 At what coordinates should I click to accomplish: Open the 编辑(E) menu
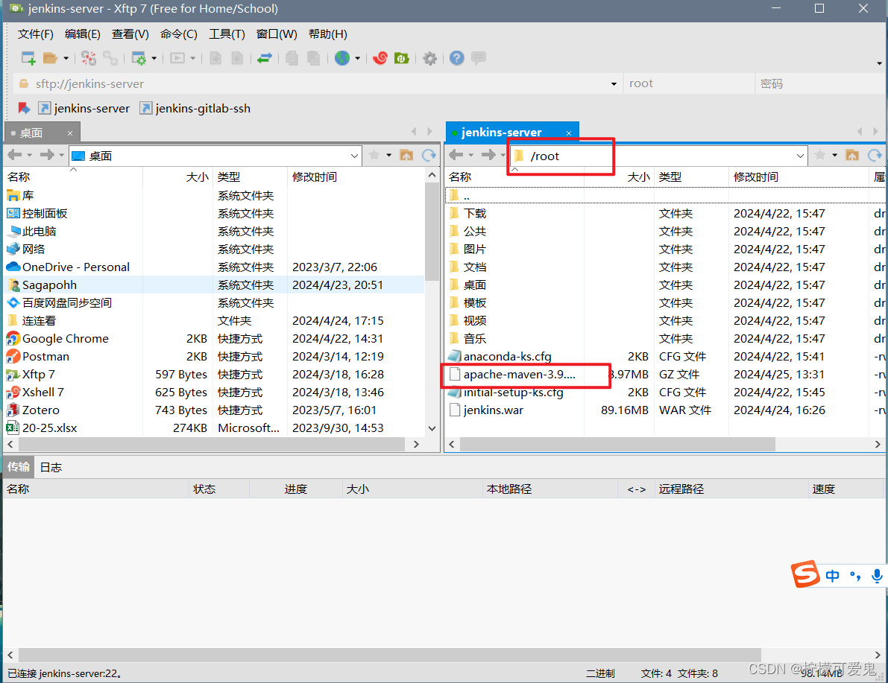[x=83, y=34]
